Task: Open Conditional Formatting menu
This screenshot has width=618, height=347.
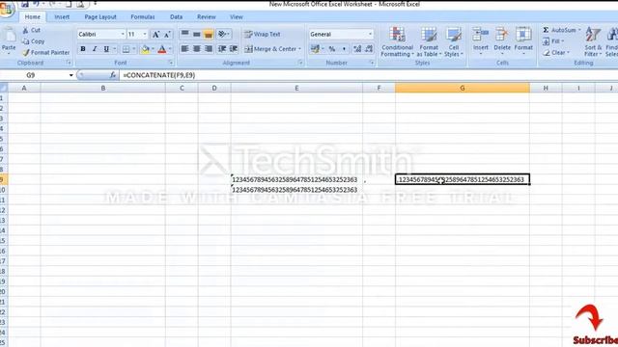Action: point(397,42)
